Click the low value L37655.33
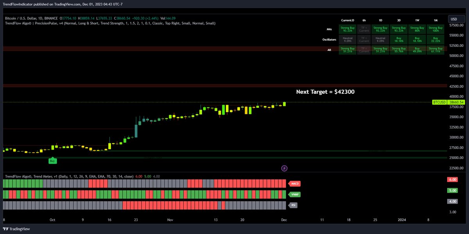This screenshot has height=234, width=469. tap(105, 18)
